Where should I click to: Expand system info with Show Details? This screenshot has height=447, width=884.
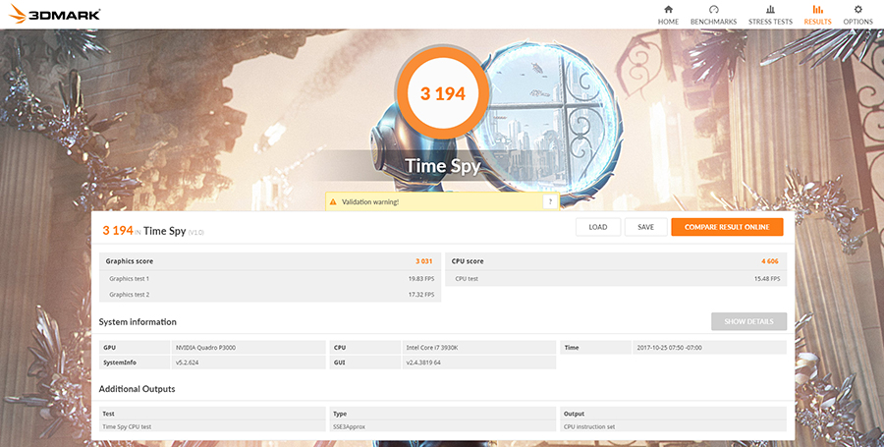(x=748, y=321)
